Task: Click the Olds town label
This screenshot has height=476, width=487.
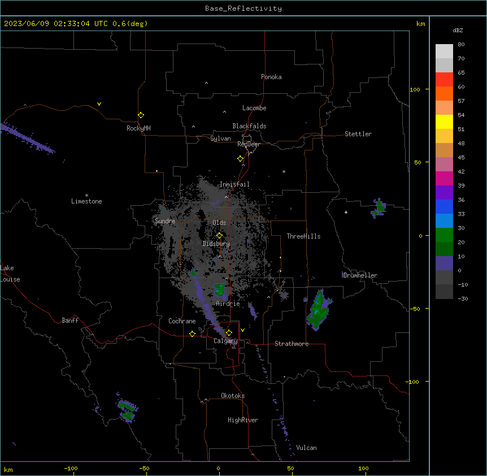Action: coord(219,223)
